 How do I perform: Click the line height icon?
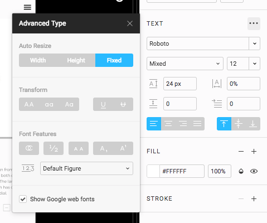pos(153,84)
